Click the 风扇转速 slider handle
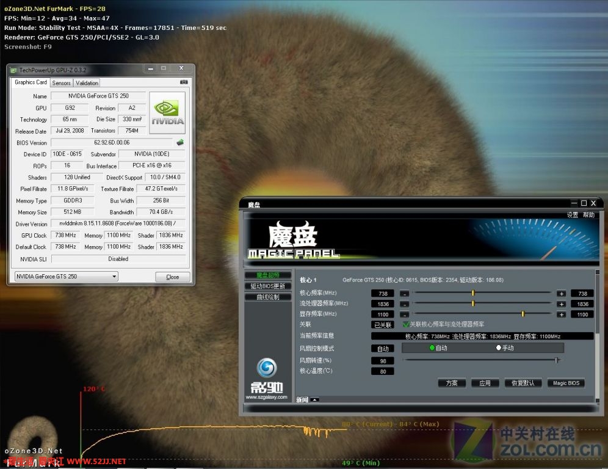This screenshot has width=608, height=469. (557, 360)
